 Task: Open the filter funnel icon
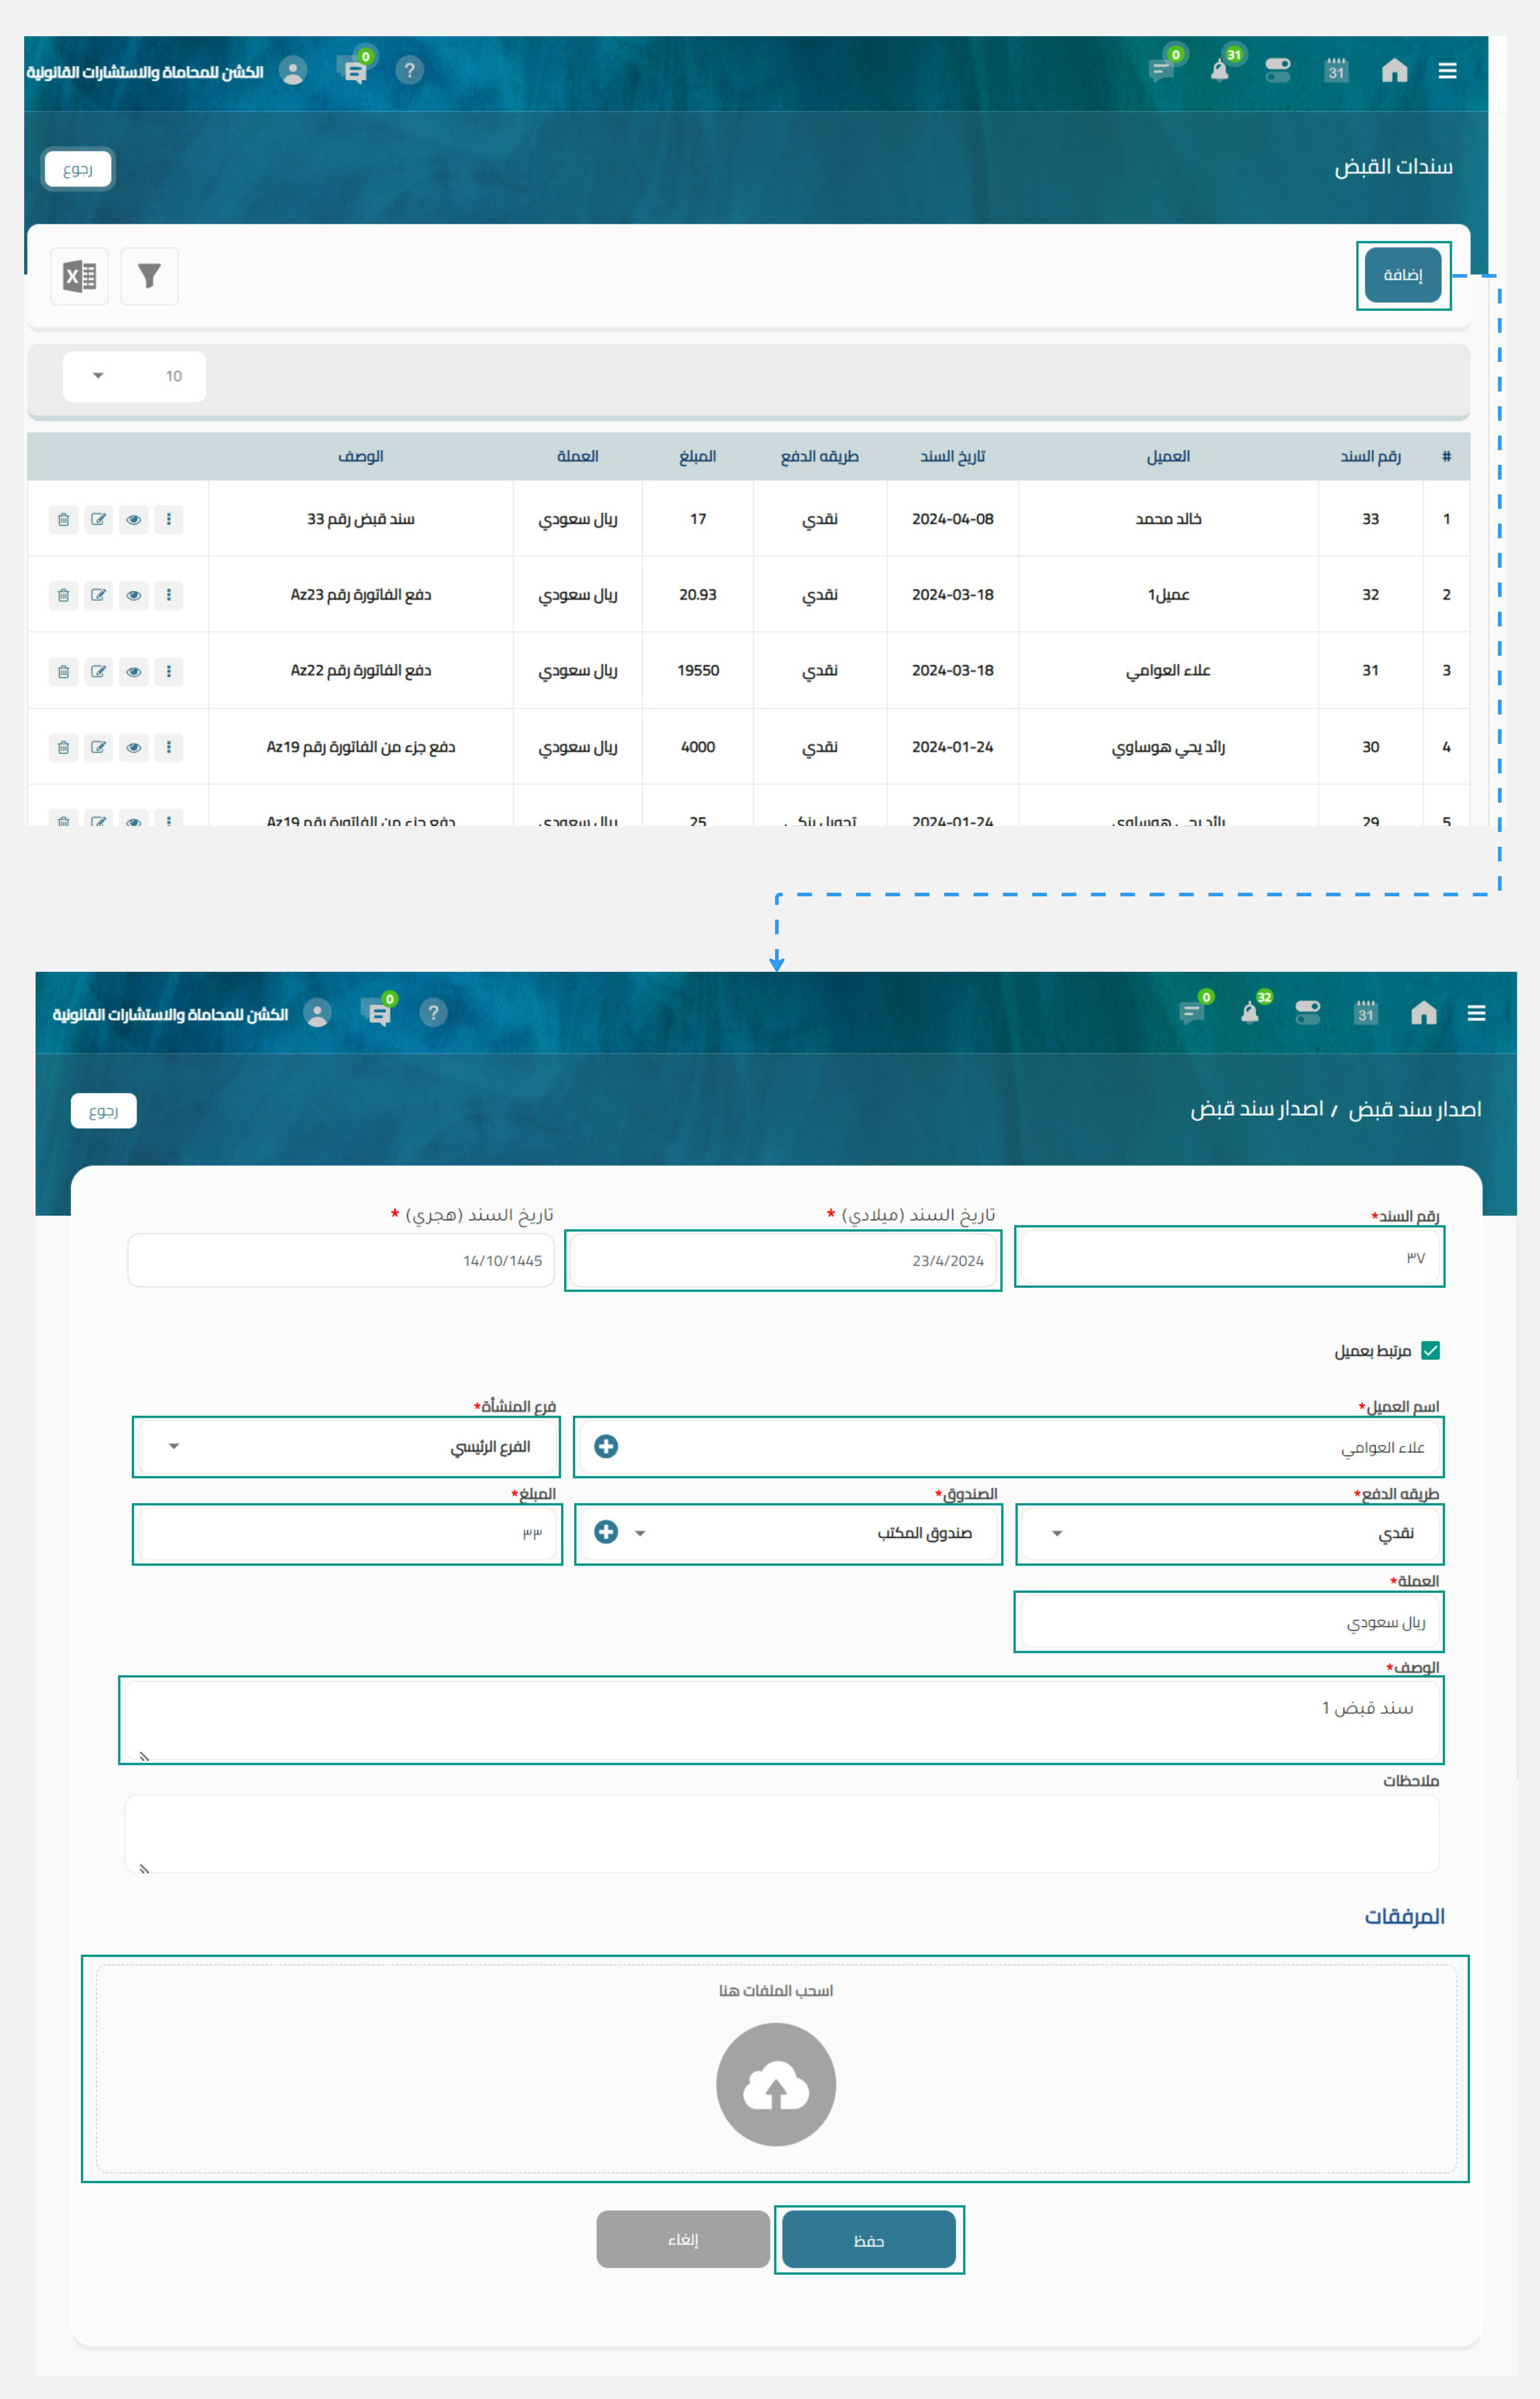click(x=149, y=276)
